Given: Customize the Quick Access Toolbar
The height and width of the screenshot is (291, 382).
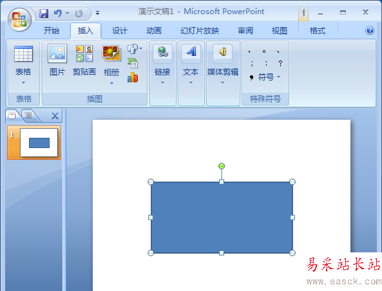Looking at the screenshot, I should (x=97, y=13).
